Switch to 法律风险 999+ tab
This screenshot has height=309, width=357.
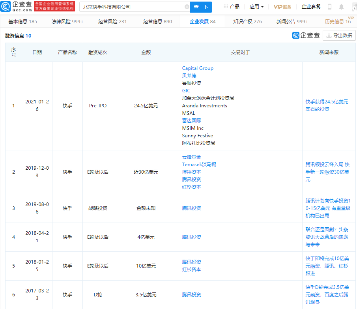67,22
